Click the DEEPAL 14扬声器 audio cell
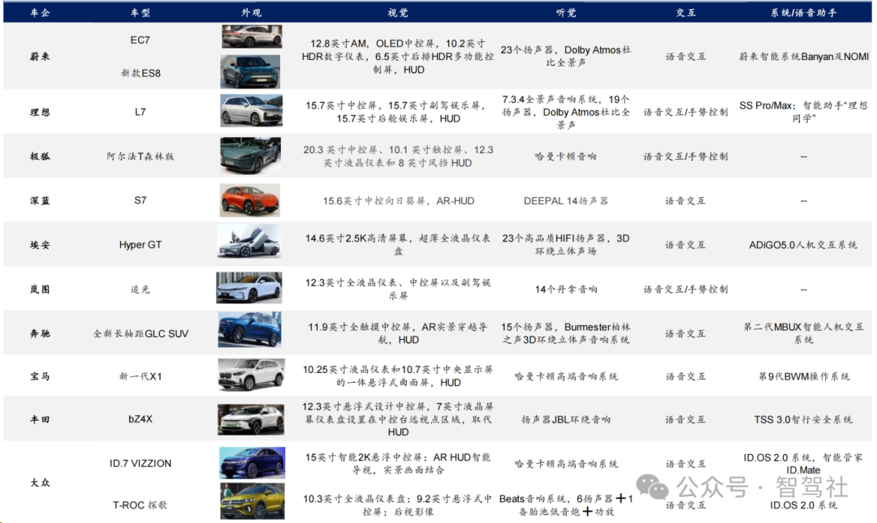The width and height of the screenshot is (877, 523). pos(565,200)
